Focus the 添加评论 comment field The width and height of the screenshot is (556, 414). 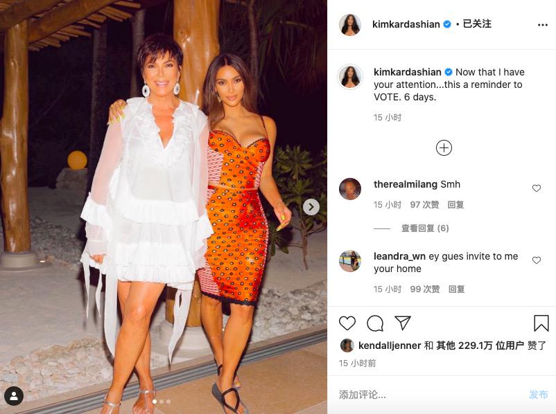point(431,395)
